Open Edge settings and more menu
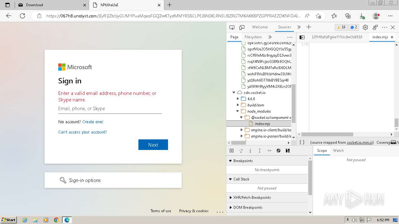Screen dimensions: 399x224 click(x=390, y=16)
